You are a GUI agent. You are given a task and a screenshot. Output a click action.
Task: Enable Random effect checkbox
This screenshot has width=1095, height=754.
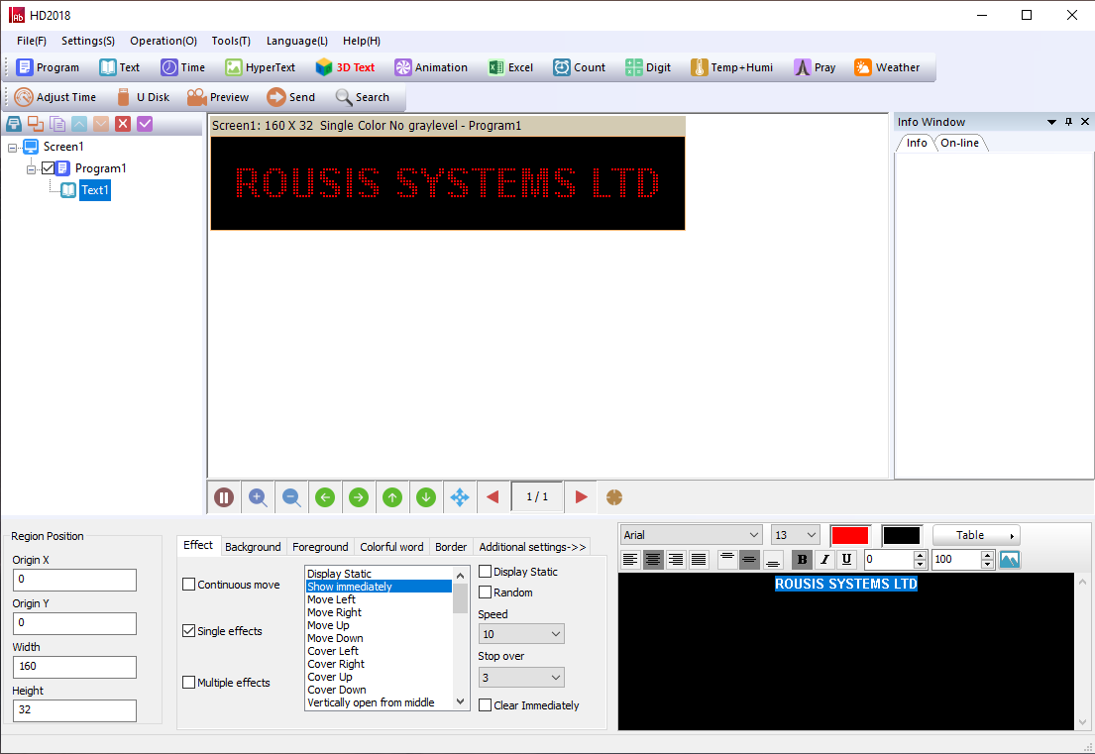click(x=486, y=592)
